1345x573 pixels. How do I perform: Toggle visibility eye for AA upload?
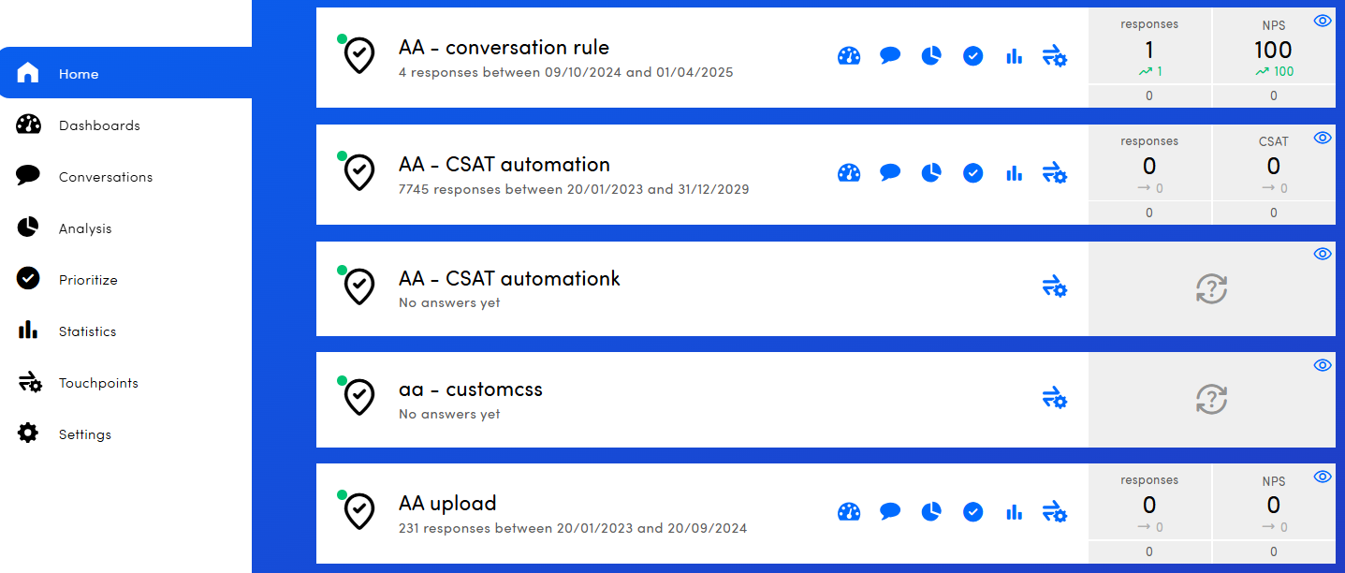point(1323,477)
